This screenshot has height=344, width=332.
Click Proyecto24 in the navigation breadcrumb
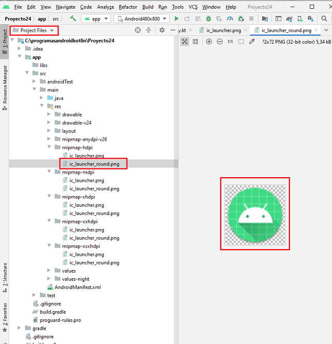pos(18,19)
